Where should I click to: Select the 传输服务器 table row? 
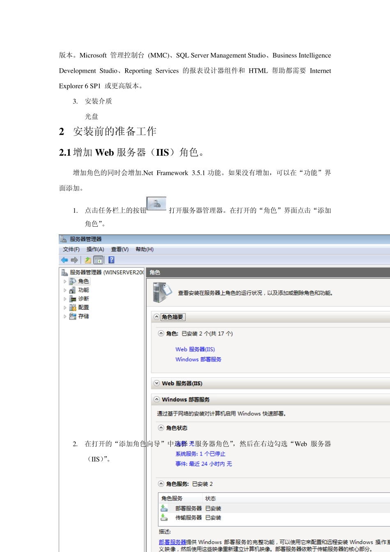click(274, 517)
